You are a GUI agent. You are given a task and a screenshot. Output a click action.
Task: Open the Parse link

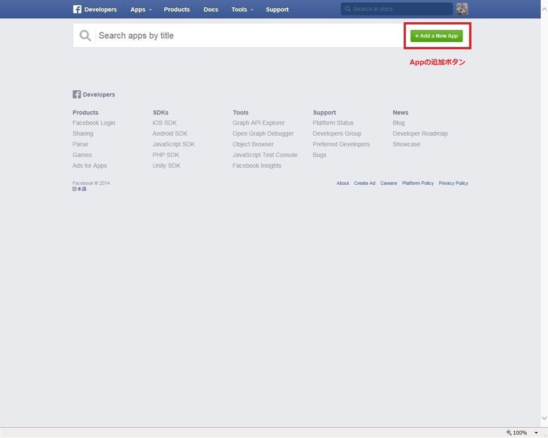click(x=80, y=144)
